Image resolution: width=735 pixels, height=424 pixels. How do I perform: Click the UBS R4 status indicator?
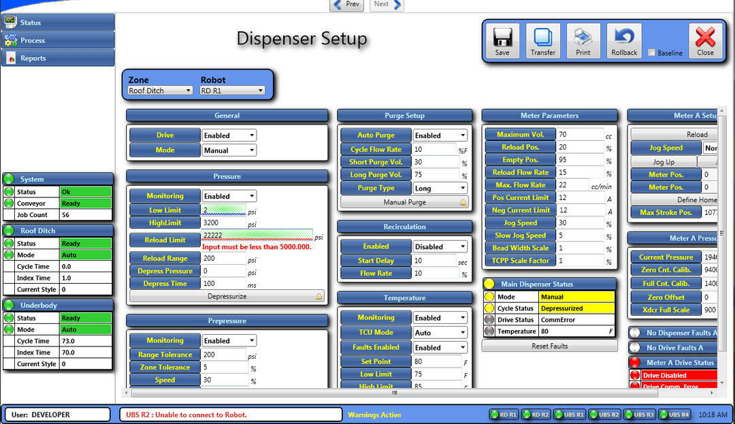[x=674, y=414]
